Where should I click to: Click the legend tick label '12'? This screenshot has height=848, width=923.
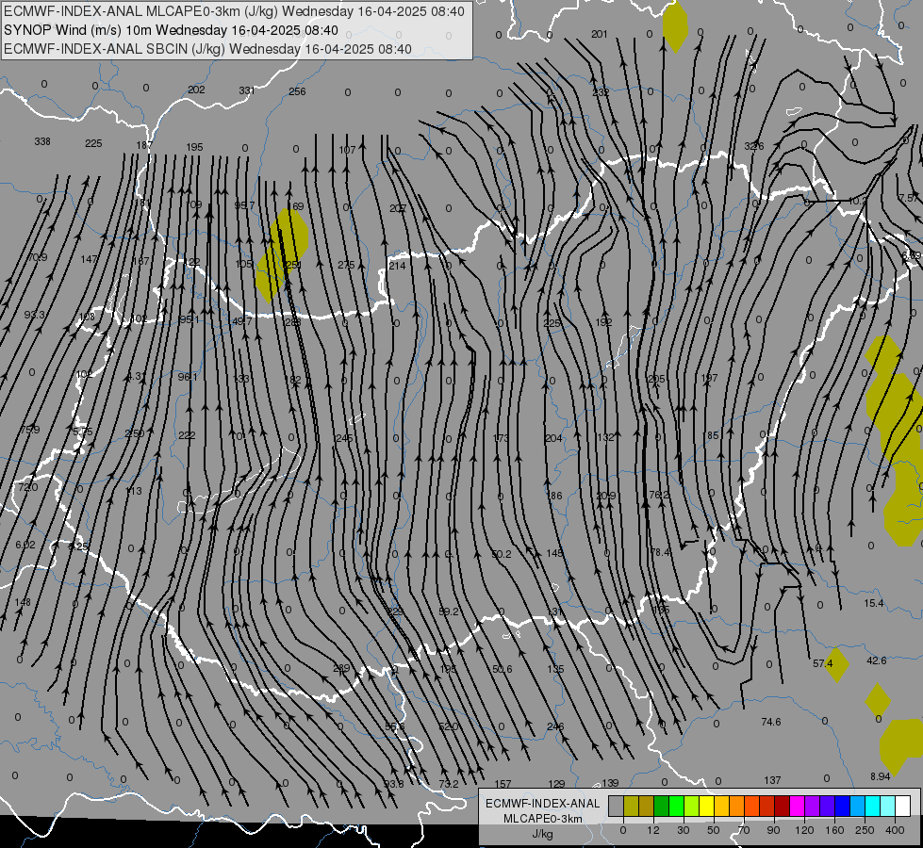(x=653, y=830)
